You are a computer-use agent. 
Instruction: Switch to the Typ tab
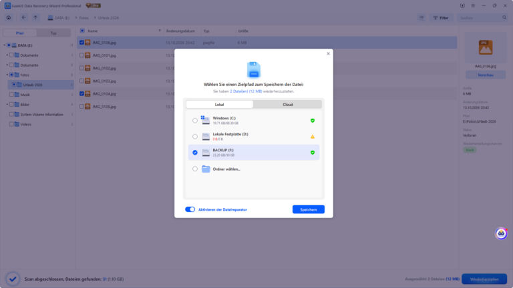pyautogui.click(x=53, y=33)
